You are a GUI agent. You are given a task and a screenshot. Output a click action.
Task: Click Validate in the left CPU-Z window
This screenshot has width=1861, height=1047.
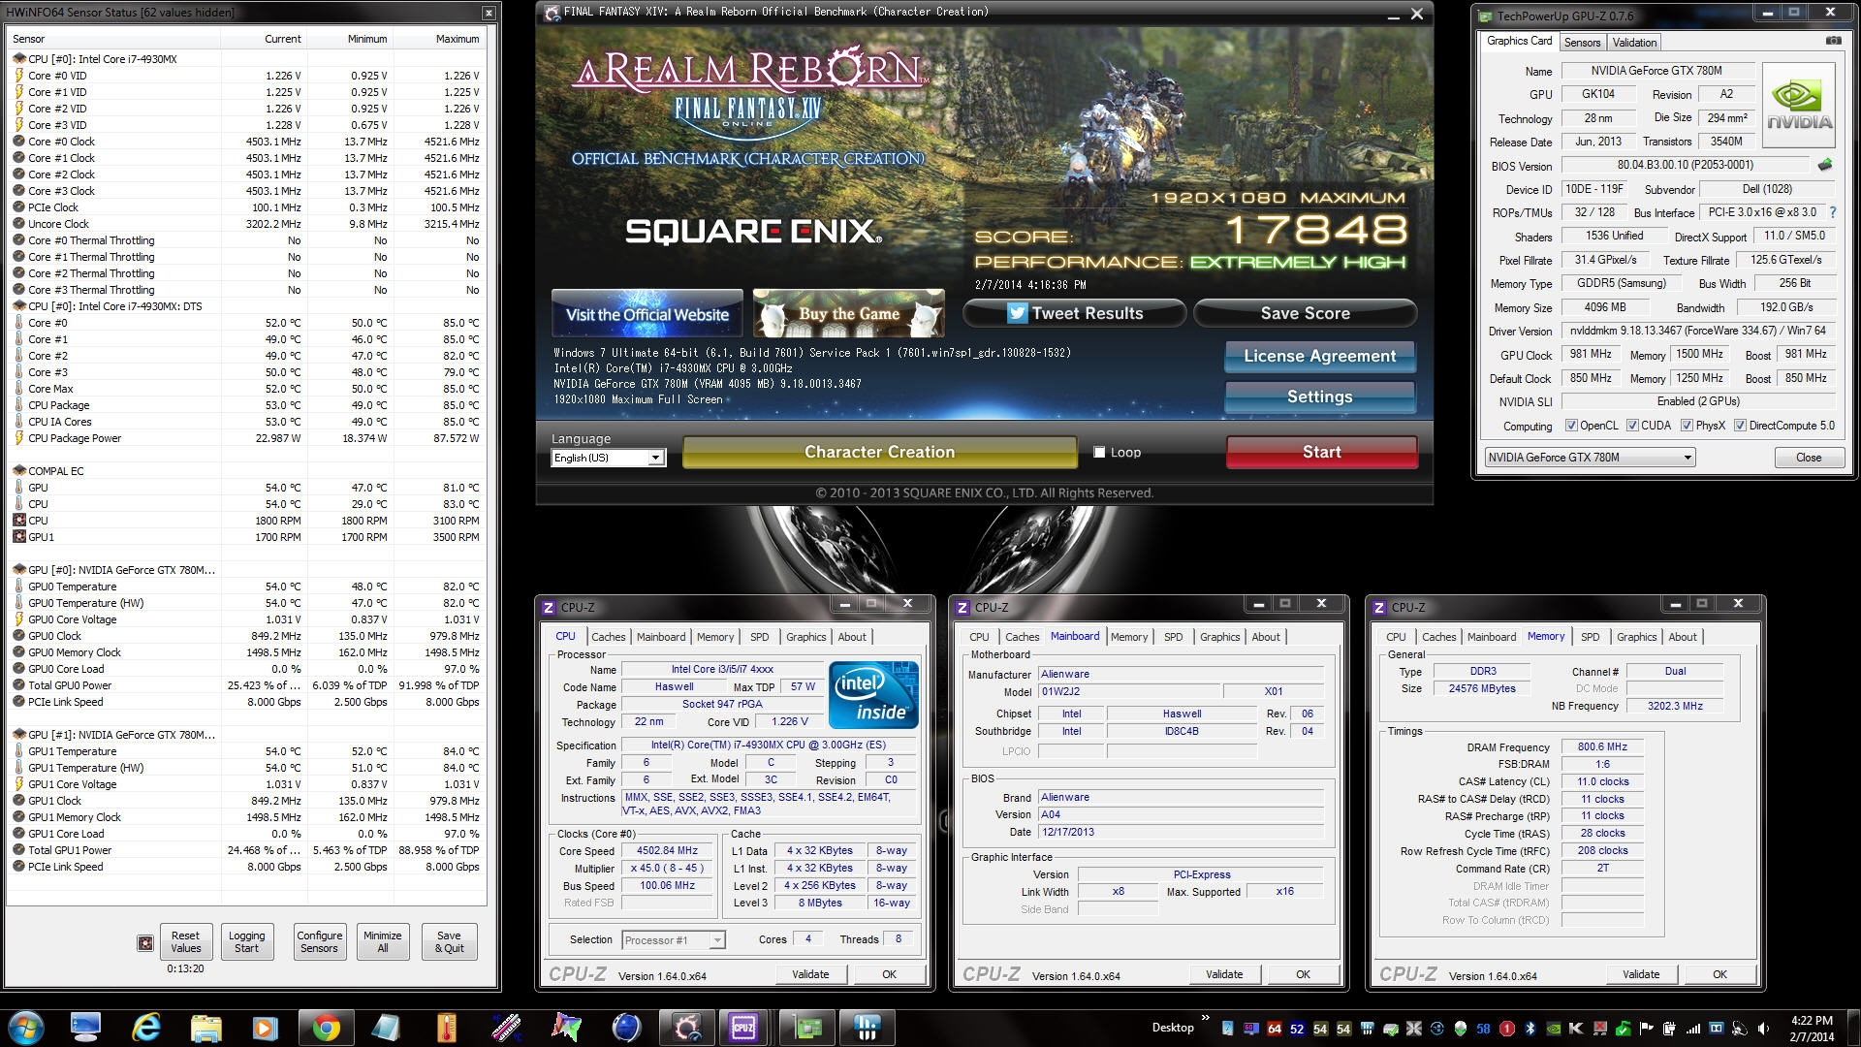pos(810,974)
